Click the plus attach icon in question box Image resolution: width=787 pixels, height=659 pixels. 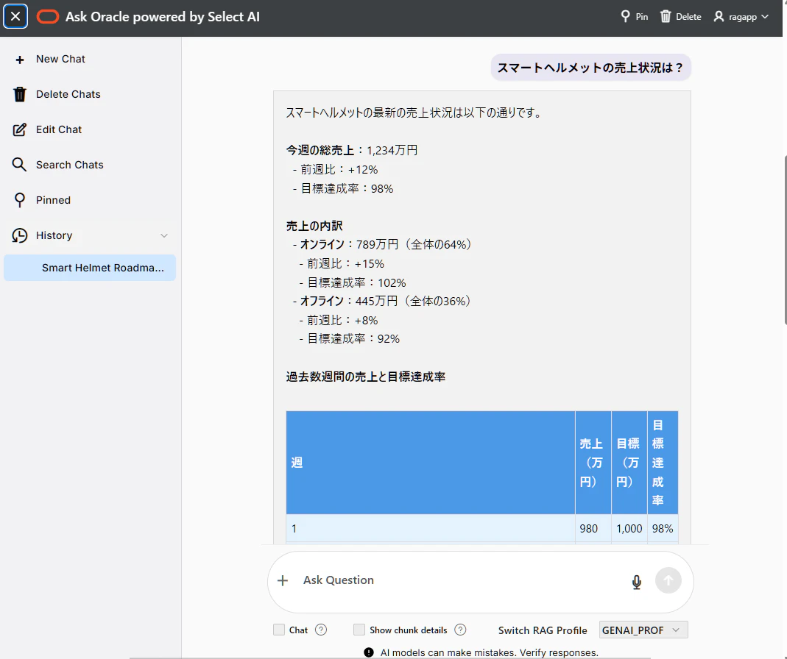point(283,581)
